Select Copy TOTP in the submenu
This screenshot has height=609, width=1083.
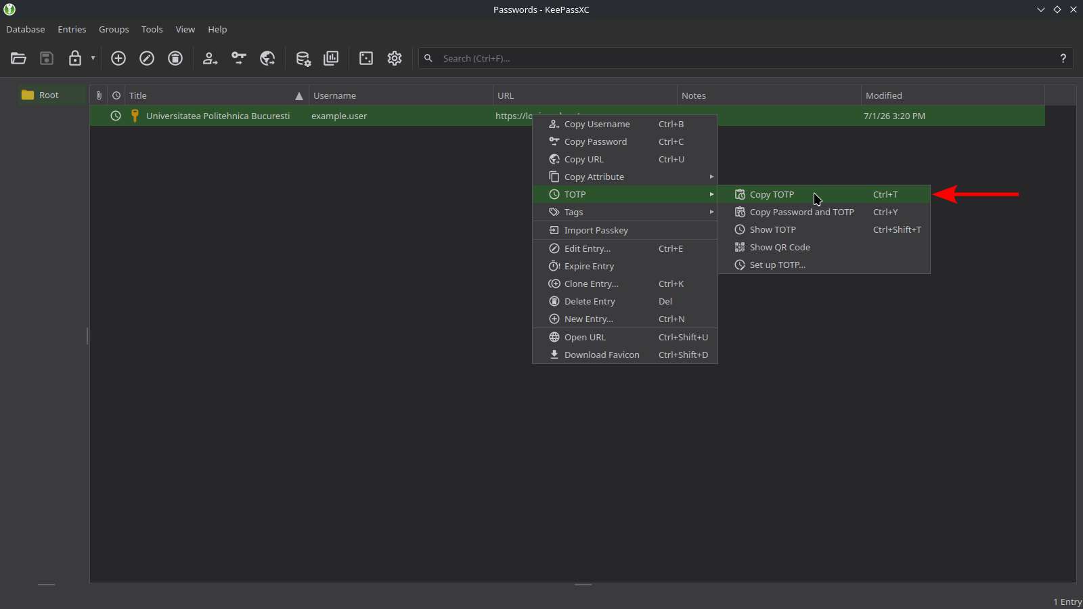pos(824,194)
